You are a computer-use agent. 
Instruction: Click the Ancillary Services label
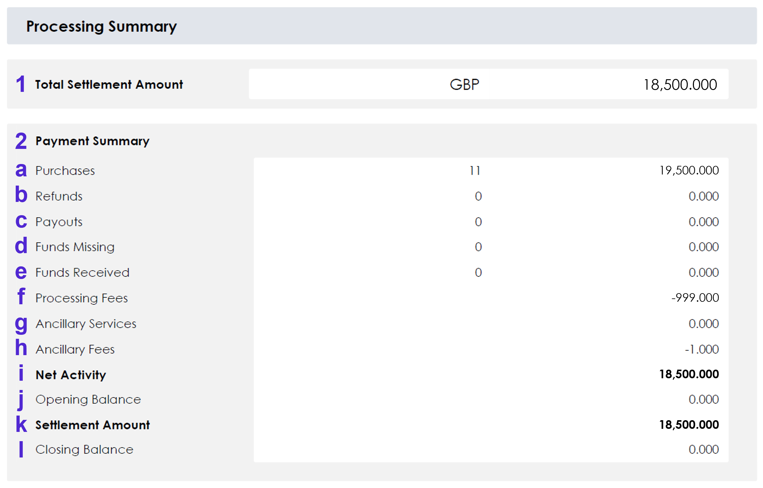86,324
